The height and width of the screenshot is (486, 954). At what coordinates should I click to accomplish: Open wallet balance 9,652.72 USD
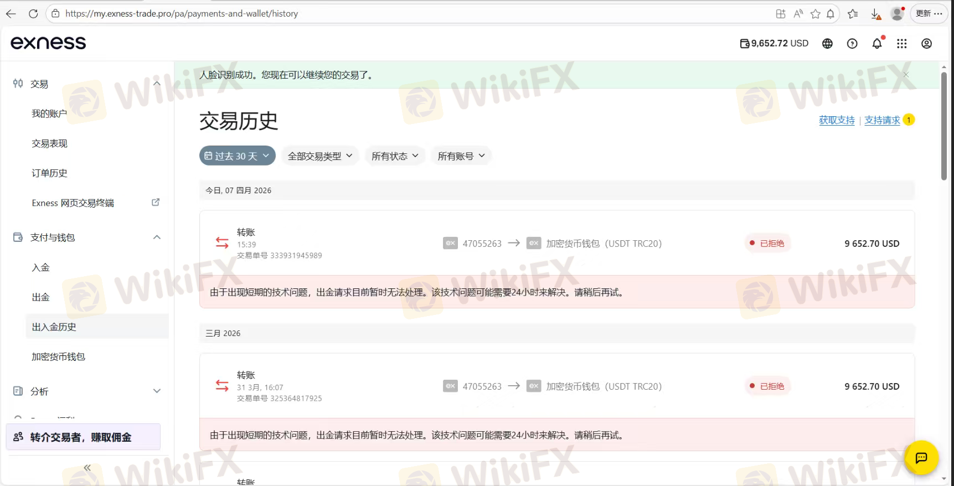coord(774,43)
